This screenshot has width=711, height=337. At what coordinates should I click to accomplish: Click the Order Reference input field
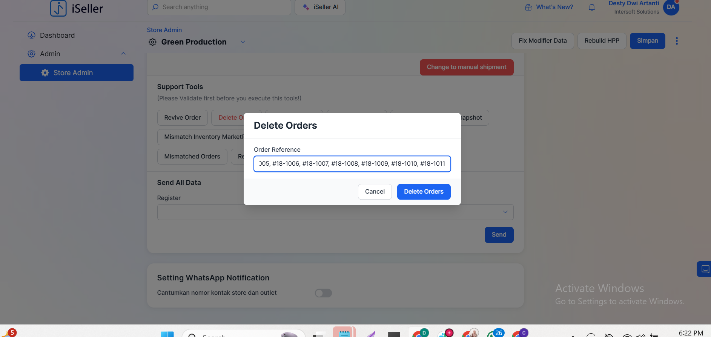click(352, 164)
